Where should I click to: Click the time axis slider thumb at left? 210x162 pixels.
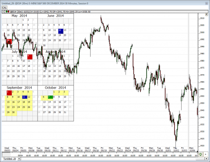point(6,154)
